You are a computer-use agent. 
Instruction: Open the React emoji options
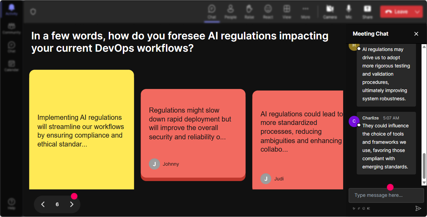(x=268, y=12)
